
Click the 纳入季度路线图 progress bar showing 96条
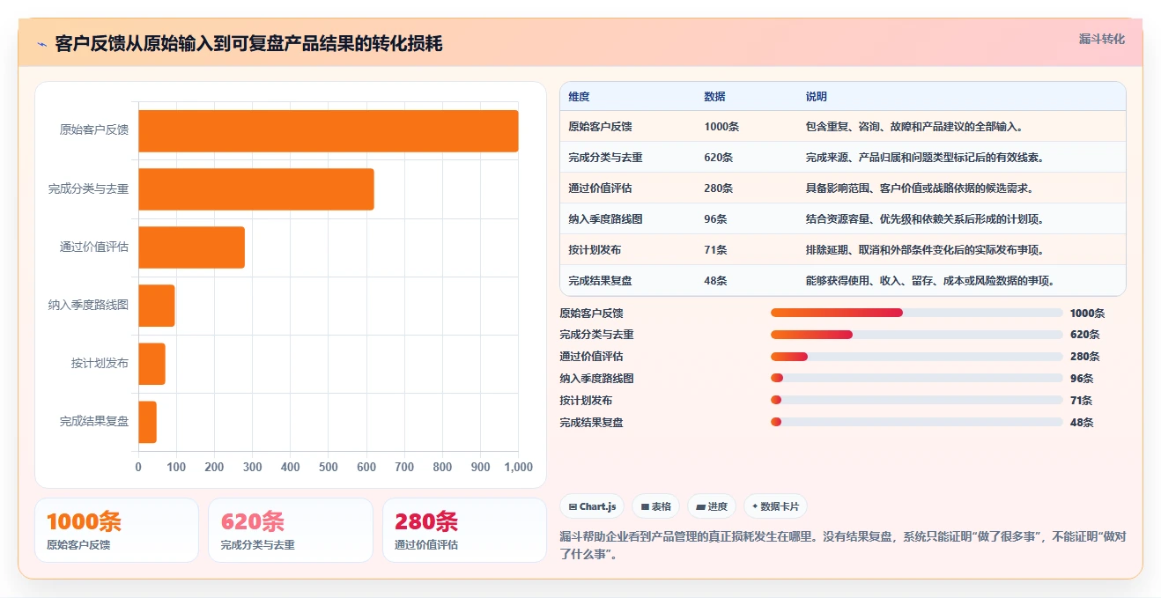pos(916,379)
